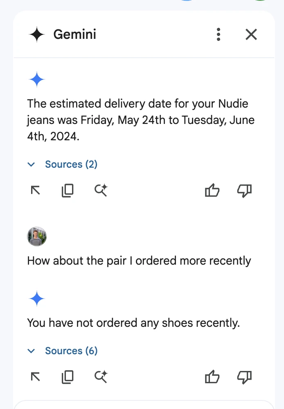
Task: Click the blue sparkle above the Nudie jeans answer
Action: click(x=37, y=80)
